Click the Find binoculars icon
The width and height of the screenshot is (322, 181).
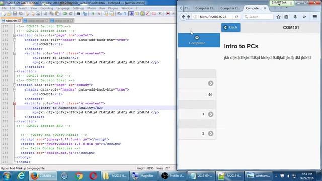[x=78, y=14]
